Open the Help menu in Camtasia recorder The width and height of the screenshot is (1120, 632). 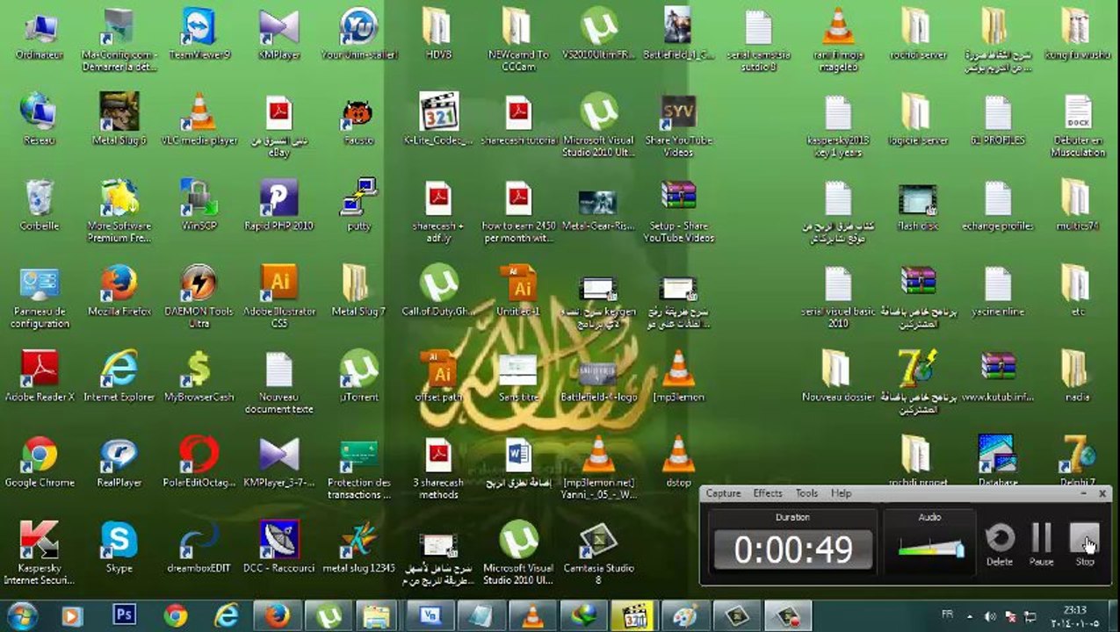[x=841, y=493]
